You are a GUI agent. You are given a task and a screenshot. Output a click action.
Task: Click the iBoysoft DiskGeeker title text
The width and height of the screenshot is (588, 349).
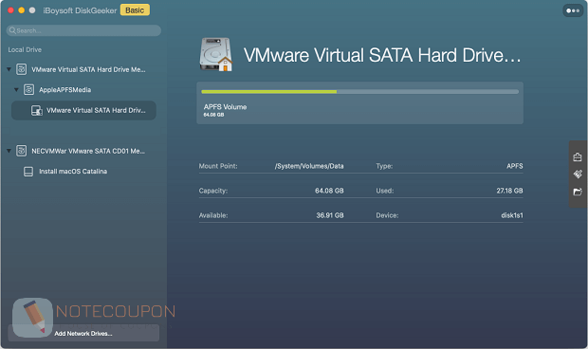coord(80,10)
